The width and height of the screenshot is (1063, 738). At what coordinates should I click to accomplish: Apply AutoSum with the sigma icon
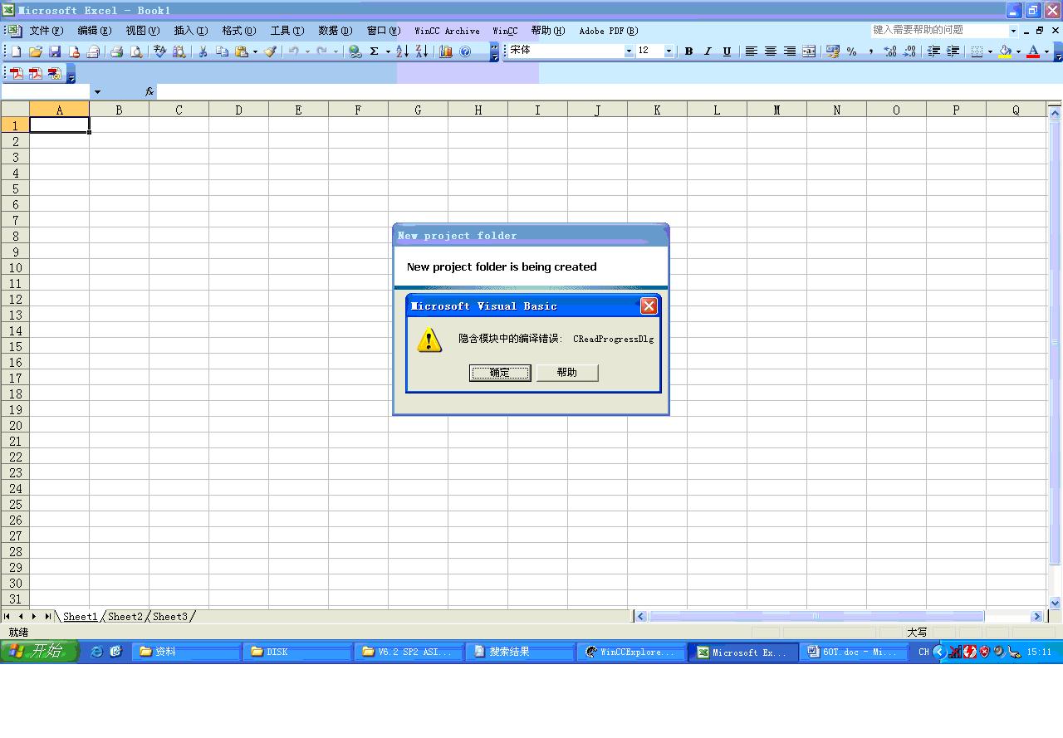[x=375, y=51]
